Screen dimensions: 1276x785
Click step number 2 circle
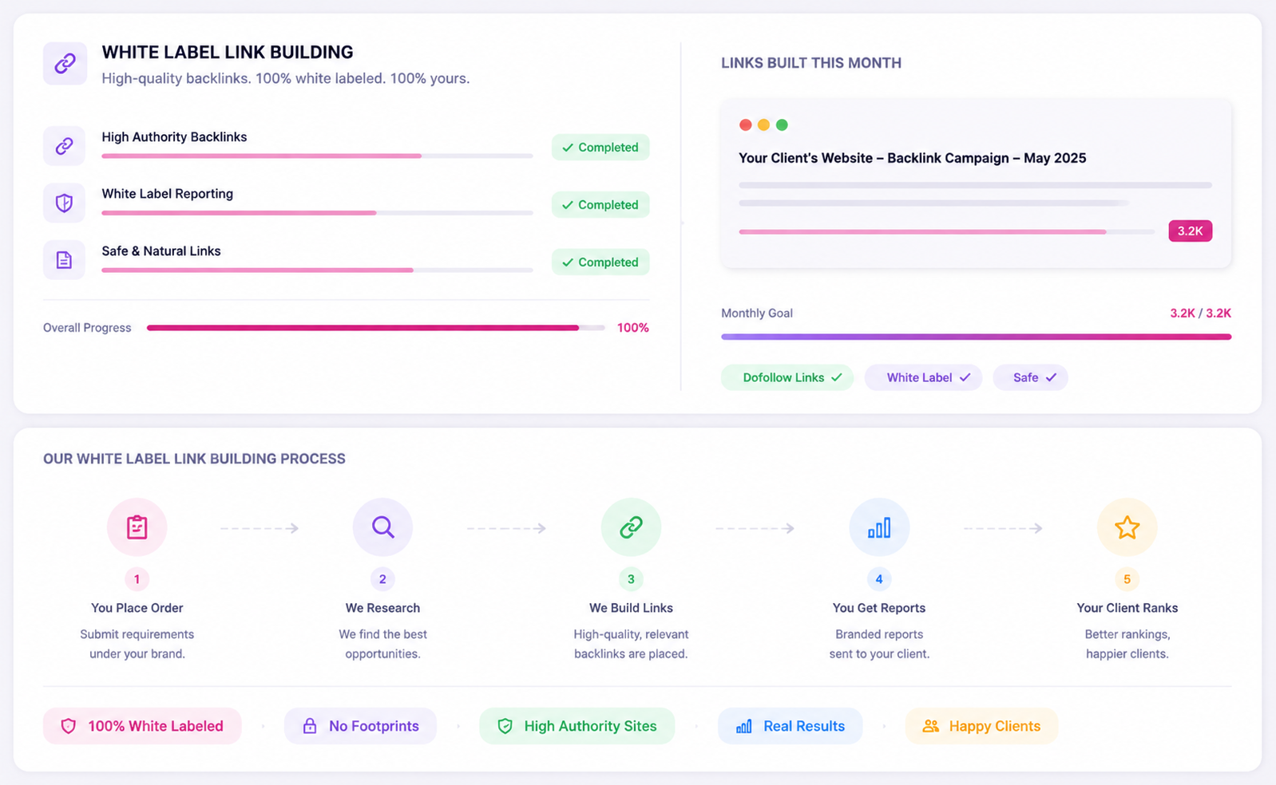[382, 579]
